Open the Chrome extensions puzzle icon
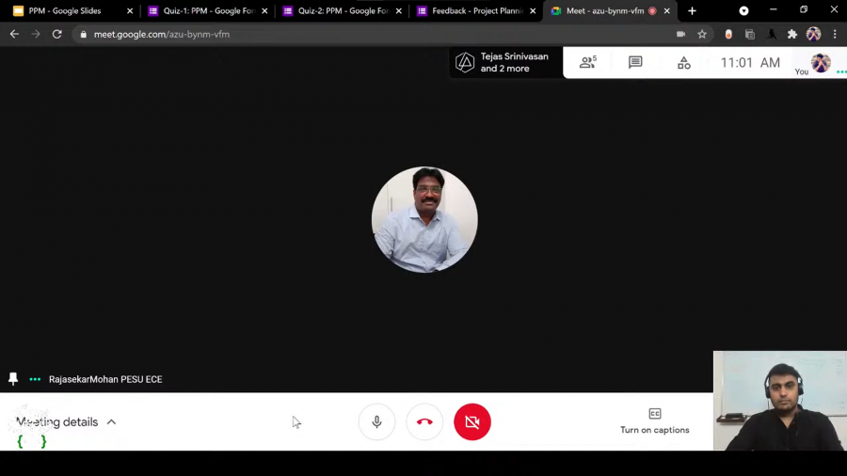This screenshot has height=476, width=847. tap(792, 34)
